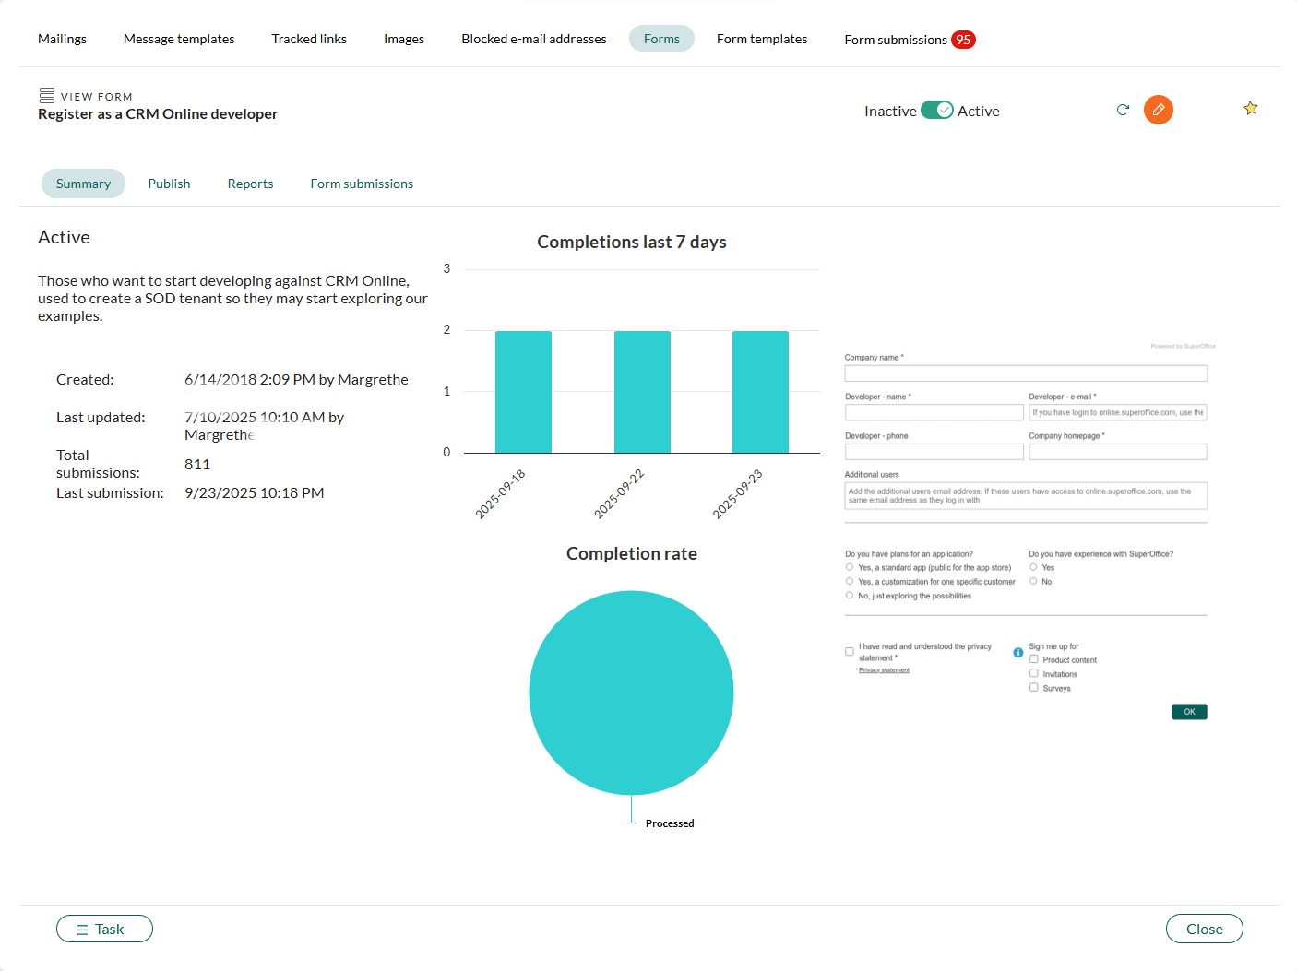Click the Company name input field
1297x971 pixels.
pos(1025,373)
